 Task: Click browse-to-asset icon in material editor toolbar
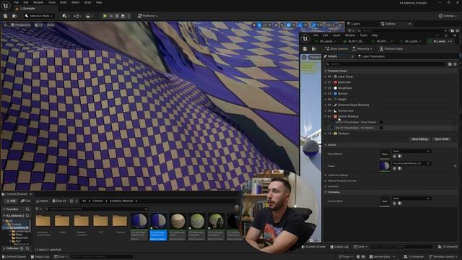tap(314, 48)
